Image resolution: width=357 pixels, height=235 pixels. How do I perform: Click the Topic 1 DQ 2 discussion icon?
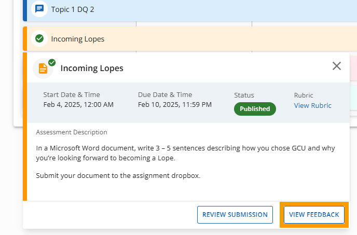click(39, 9)
